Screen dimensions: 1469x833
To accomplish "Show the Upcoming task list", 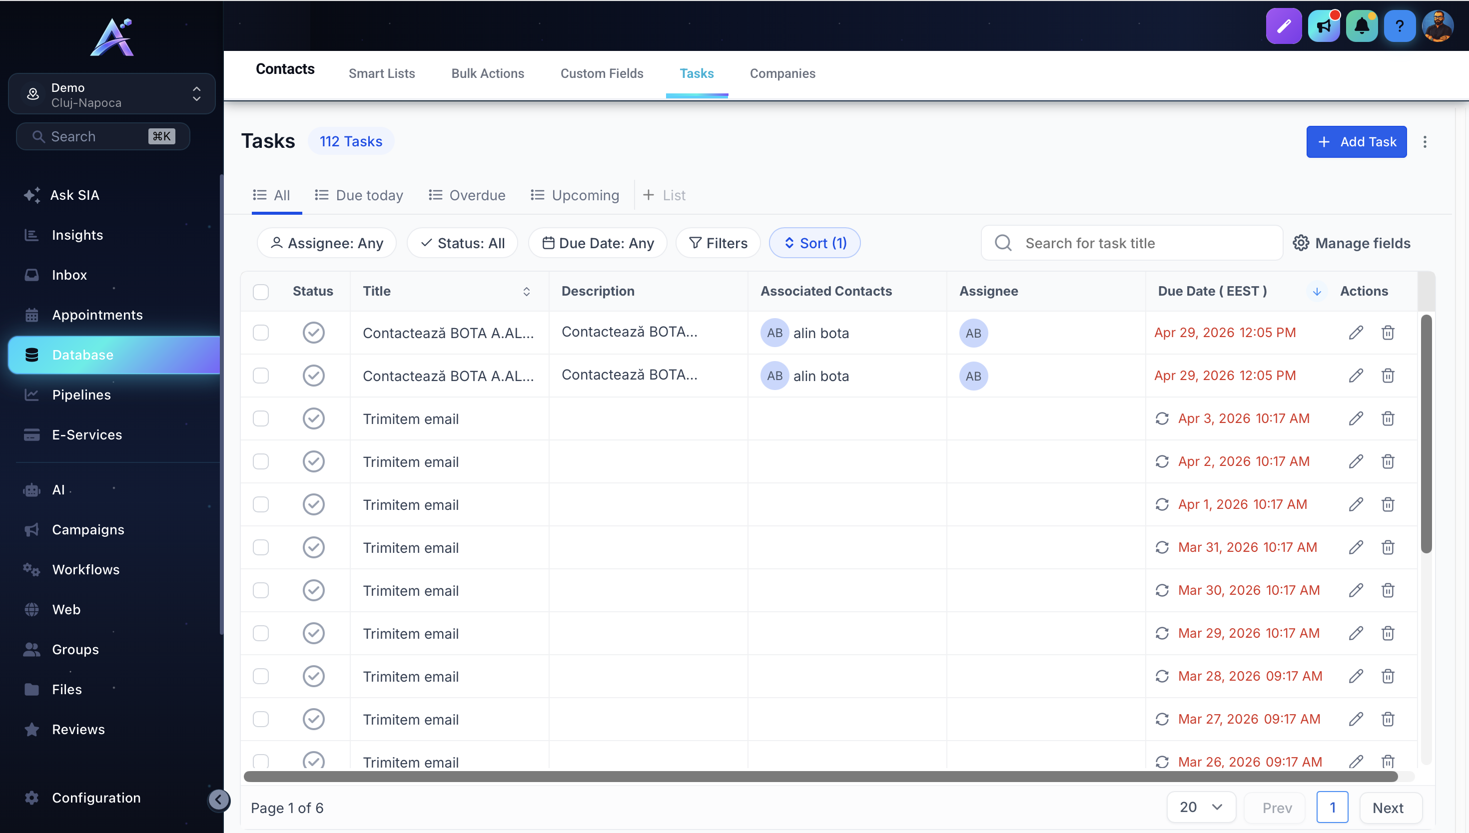I will [x=575, y=195].
